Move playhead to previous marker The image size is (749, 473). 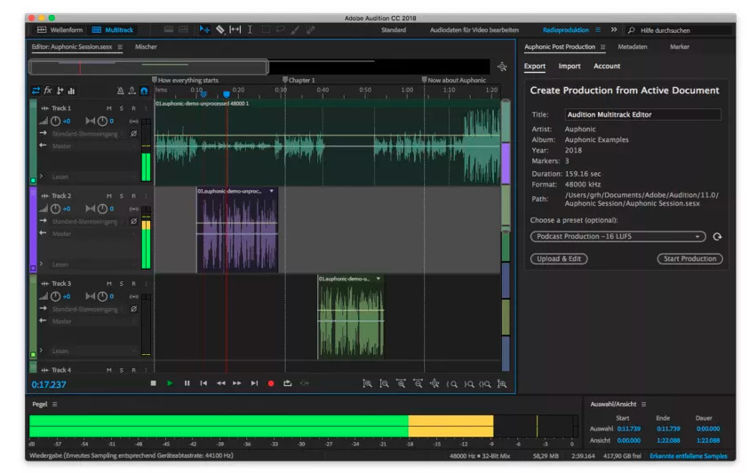203,383
